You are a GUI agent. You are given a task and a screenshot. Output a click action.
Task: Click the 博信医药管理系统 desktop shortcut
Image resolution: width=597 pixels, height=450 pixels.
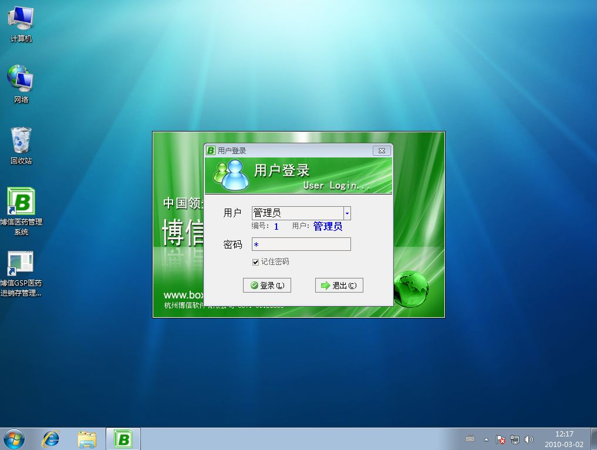point(21,203)
